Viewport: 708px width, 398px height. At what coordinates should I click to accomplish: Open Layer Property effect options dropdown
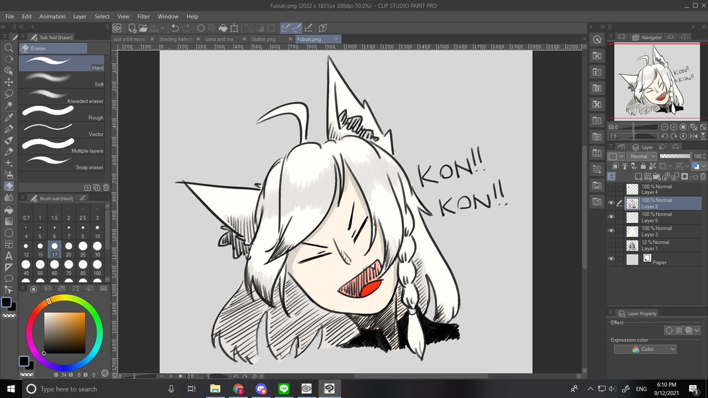click(x=697, y=331)
